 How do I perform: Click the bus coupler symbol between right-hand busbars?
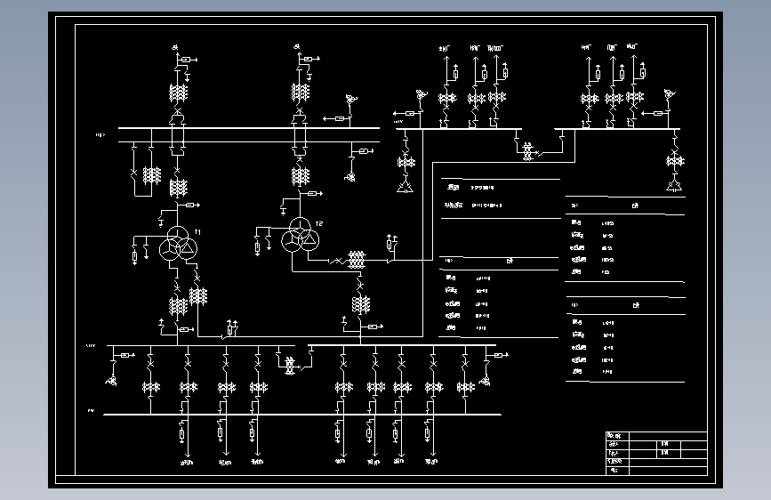click(x=527, y=151)
